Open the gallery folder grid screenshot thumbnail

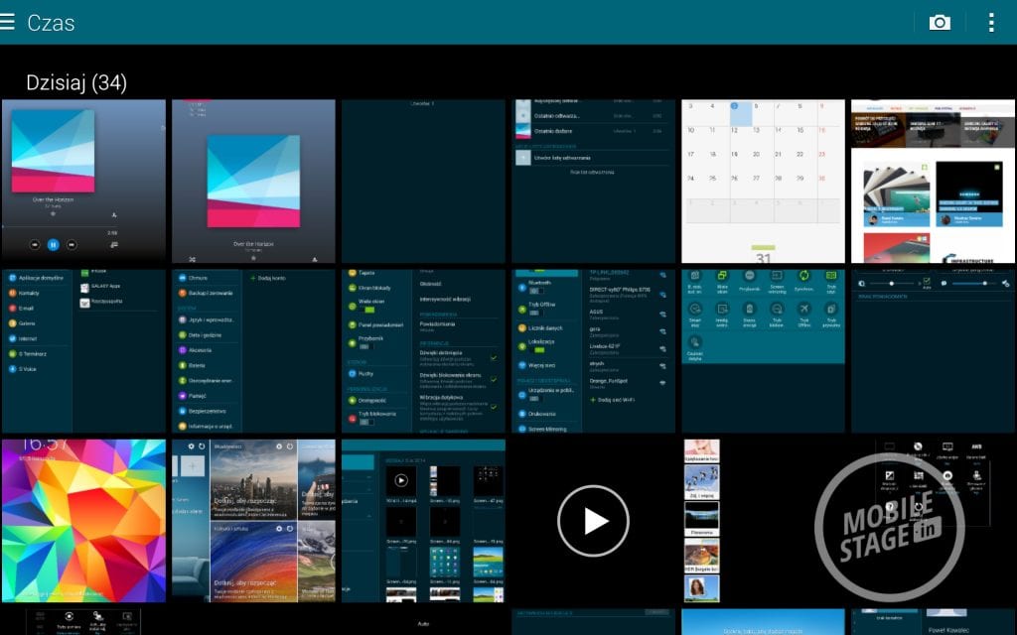pos(423,520)
